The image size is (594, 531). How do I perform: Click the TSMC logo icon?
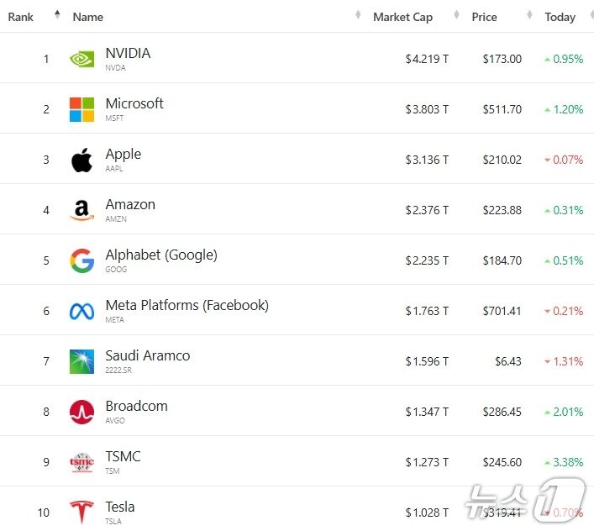click(81, 462)
